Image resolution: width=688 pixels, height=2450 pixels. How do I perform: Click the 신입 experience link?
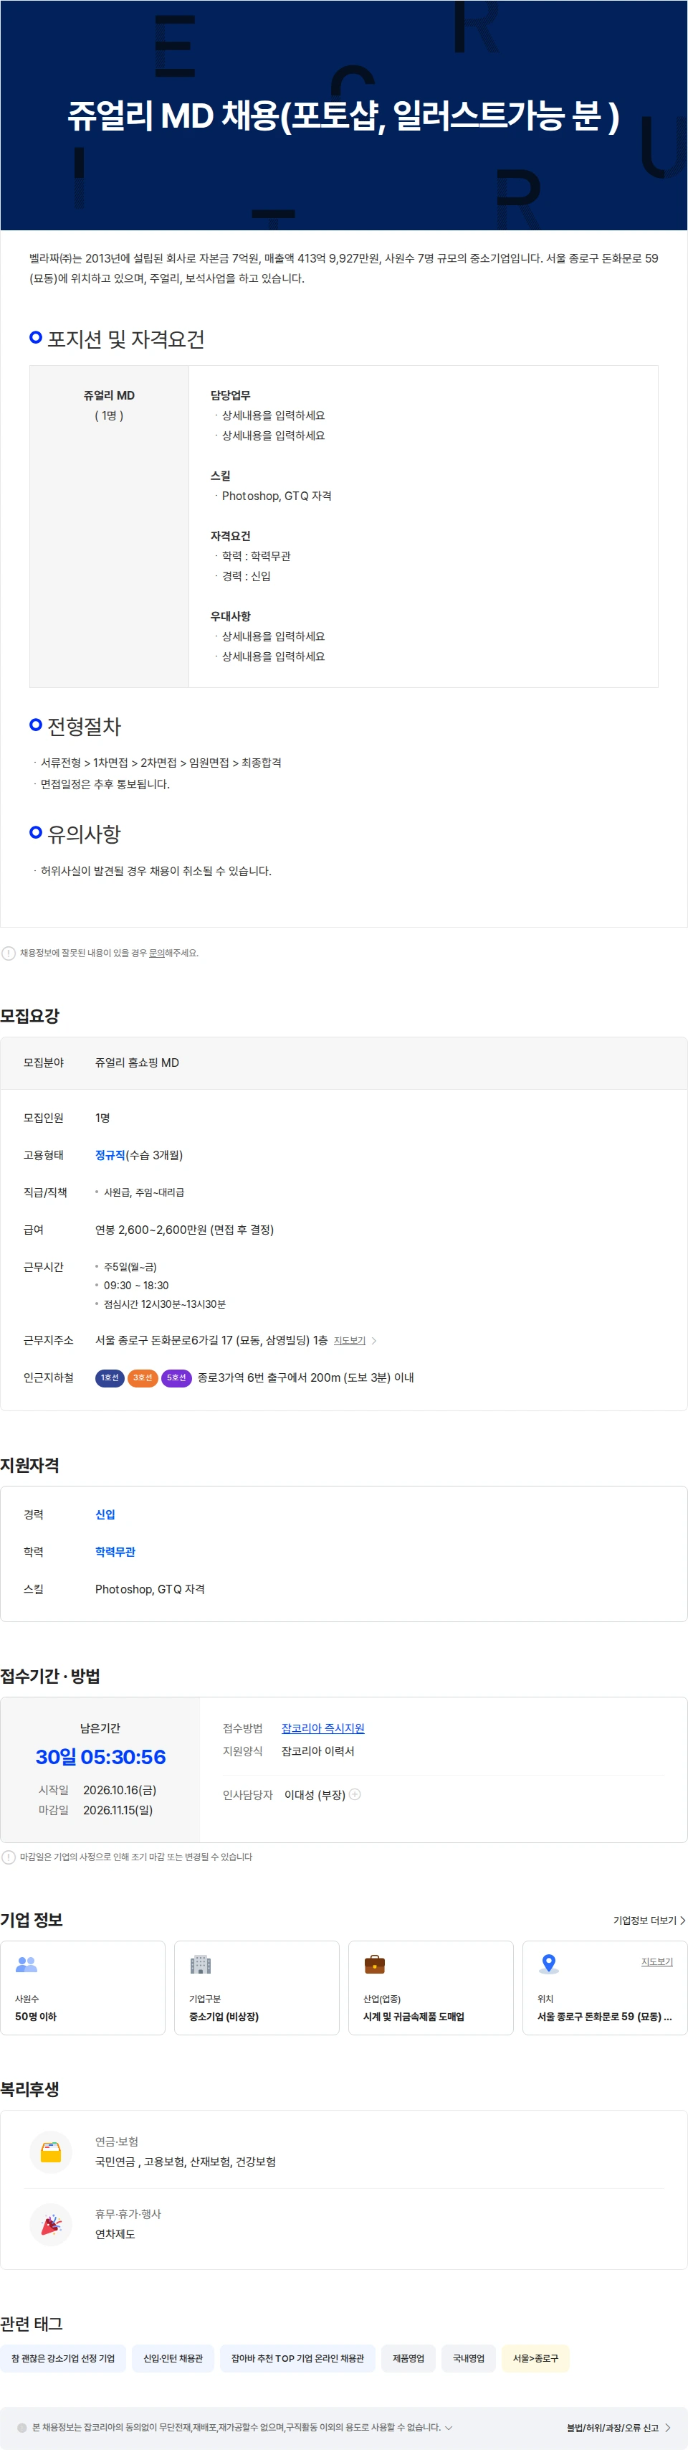(x=105, y=1515)
